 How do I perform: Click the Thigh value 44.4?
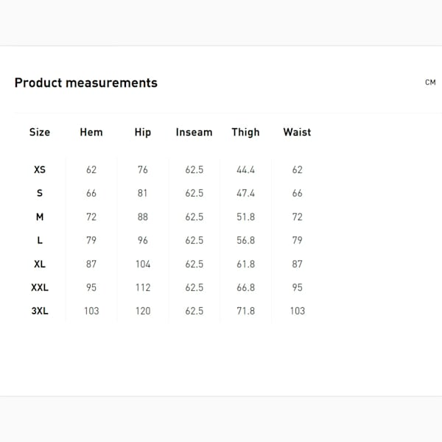coord(245,169)
